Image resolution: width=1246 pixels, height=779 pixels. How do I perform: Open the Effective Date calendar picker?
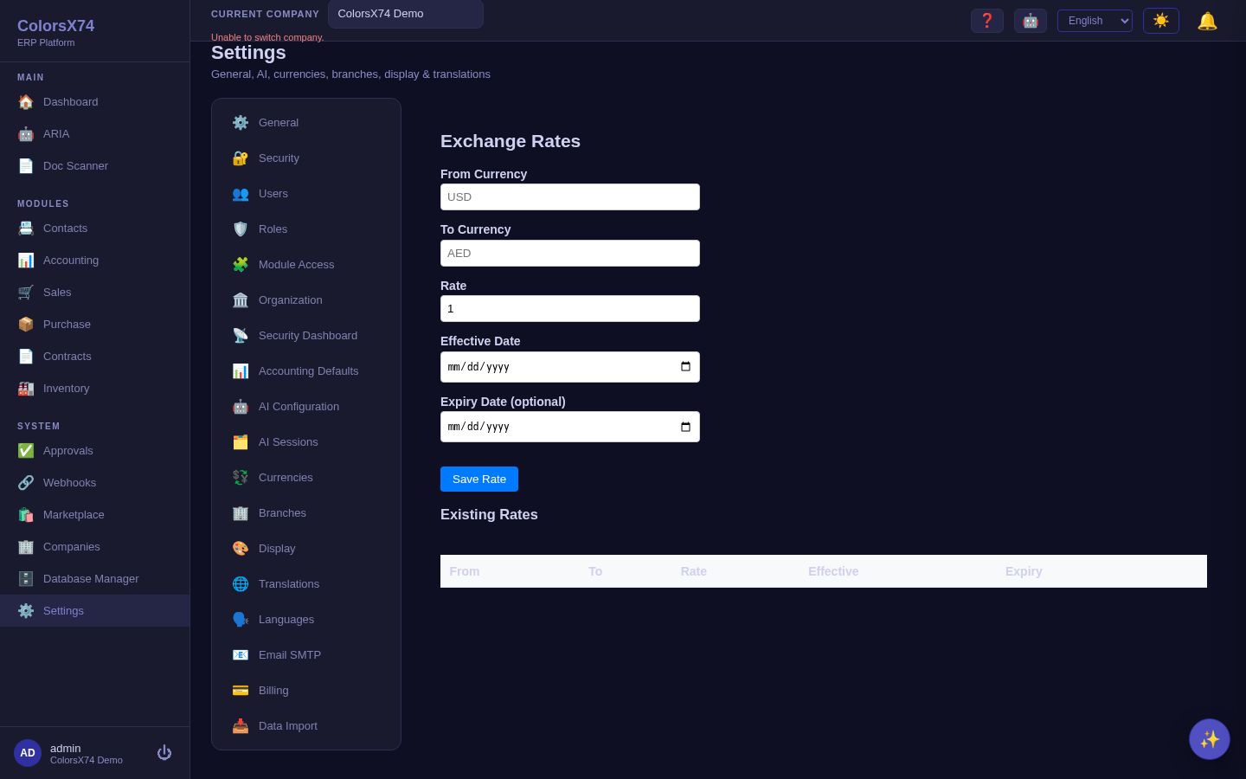point(685,367)
